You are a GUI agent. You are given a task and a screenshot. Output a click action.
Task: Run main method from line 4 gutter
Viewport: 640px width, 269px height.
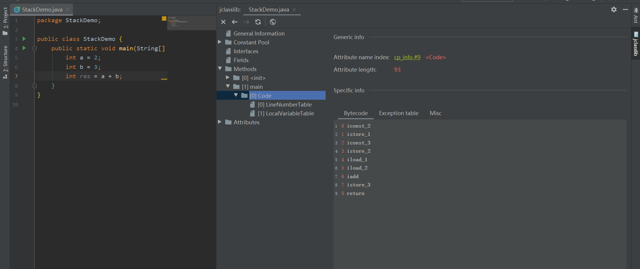pyautogui.click(x=24, y=48)
